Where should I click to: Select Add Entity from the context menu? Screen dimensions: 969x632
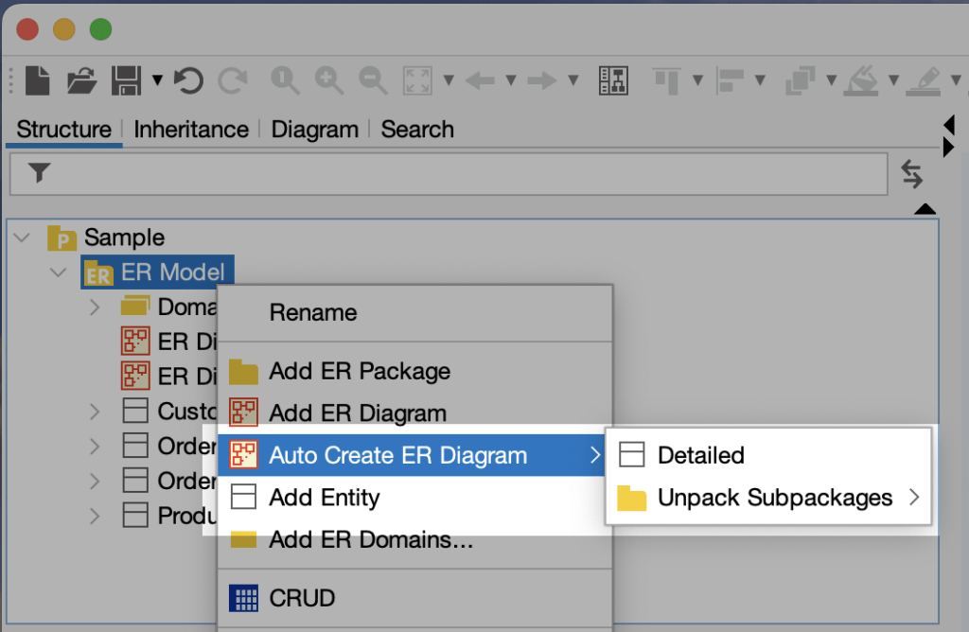[x=326, y=497]
